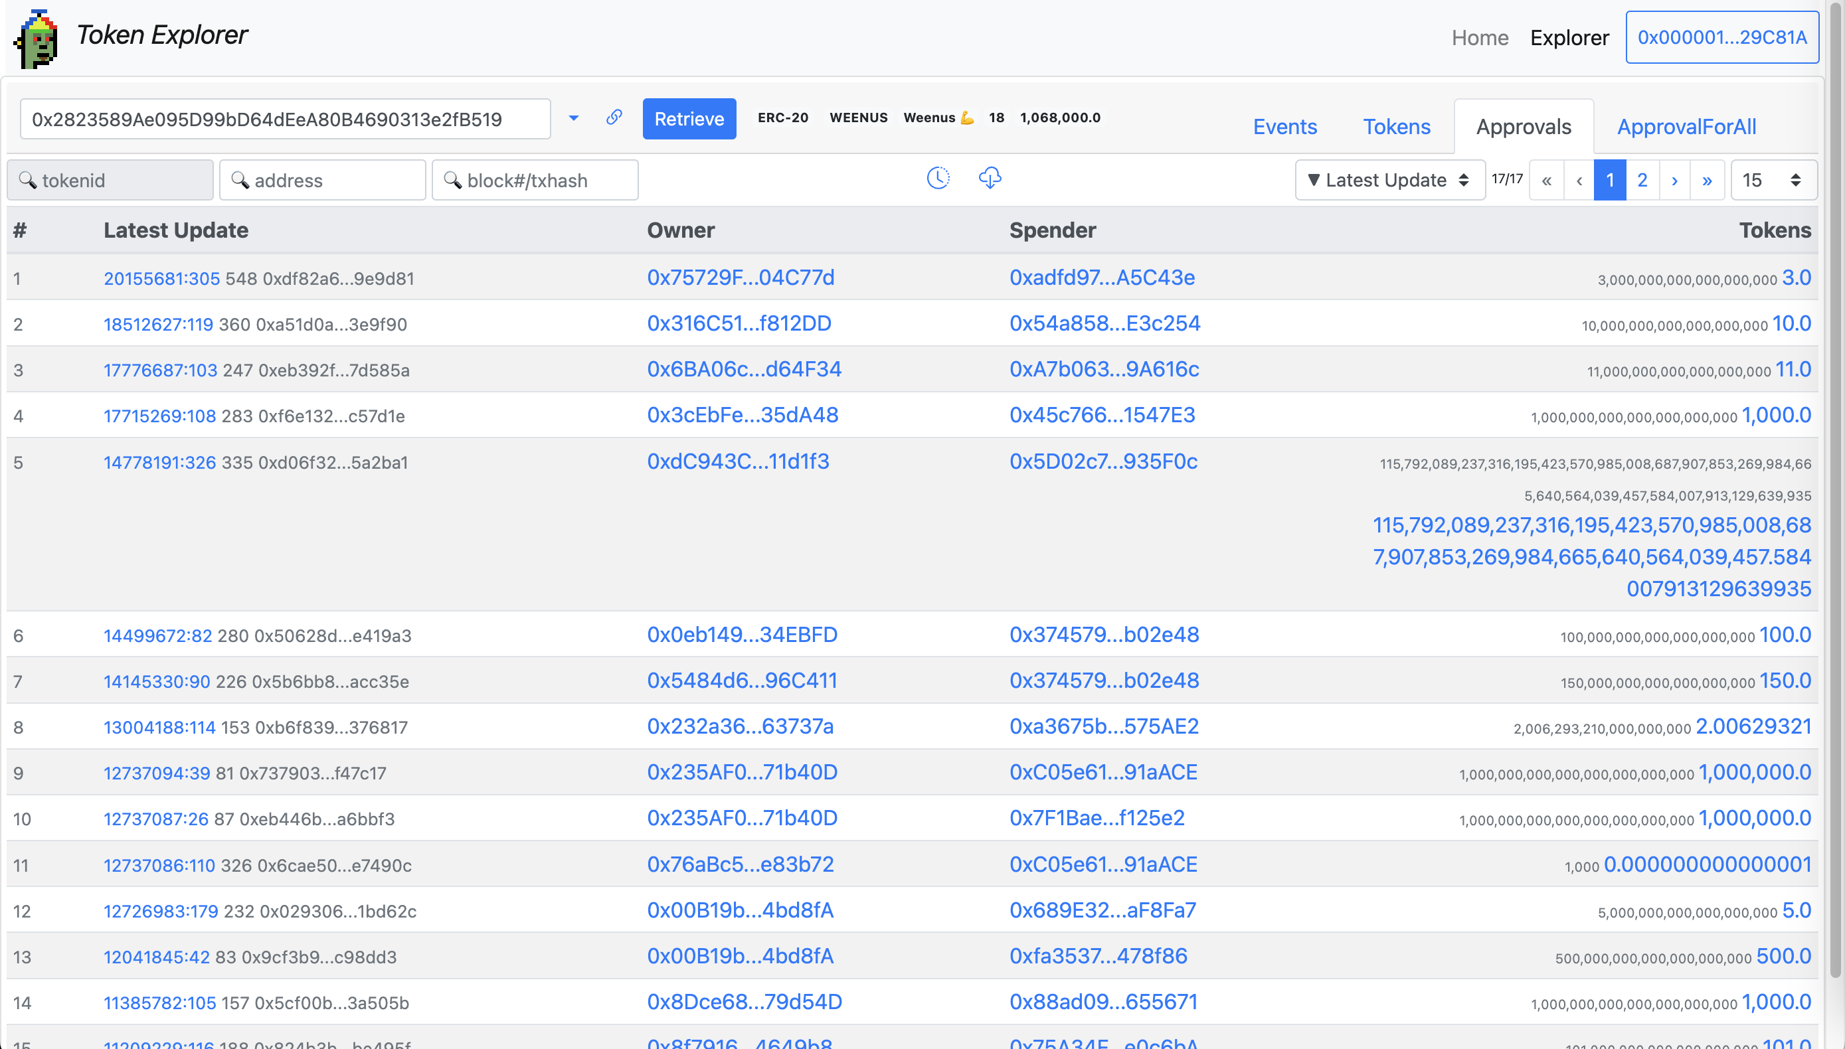Select page 2 in pagination
Viewport: 1845px width, 1049px height.
1642,180
